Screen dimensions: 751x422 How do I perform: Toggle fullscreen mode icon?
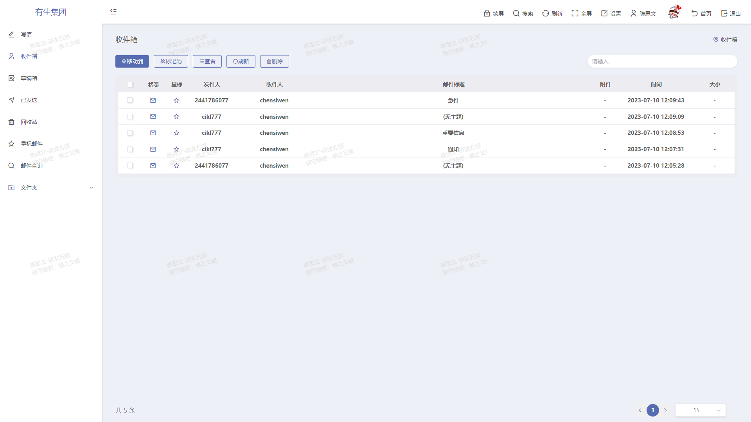tap(575, 13)
